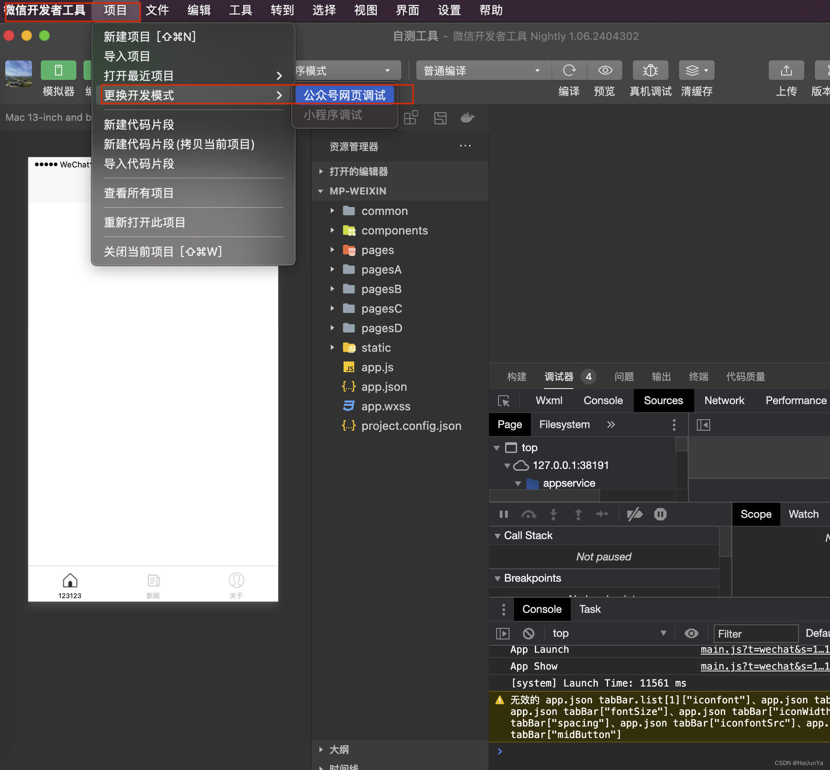Open the 设置 menu in menu bar
The width and height of the screenshot is (830, 770).
[x=449, y=10]
